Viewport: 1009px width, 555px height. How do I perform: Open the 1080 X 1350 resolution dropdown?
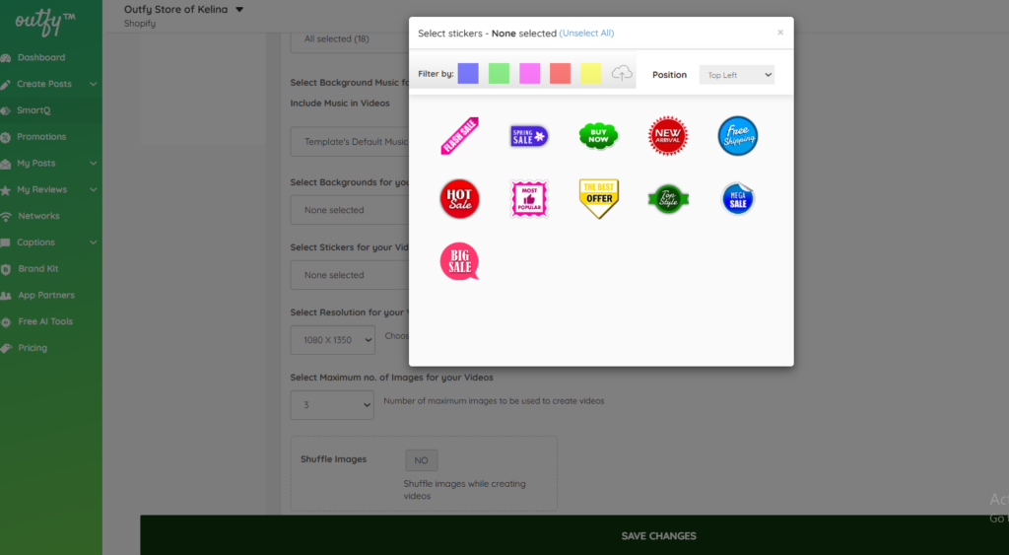[332, 340]
